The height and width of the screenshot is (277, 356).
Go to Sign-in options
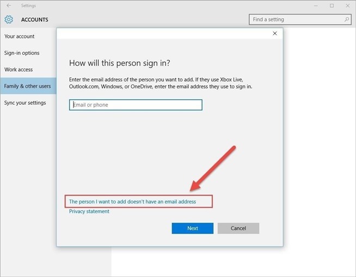(x=22, y=53)
